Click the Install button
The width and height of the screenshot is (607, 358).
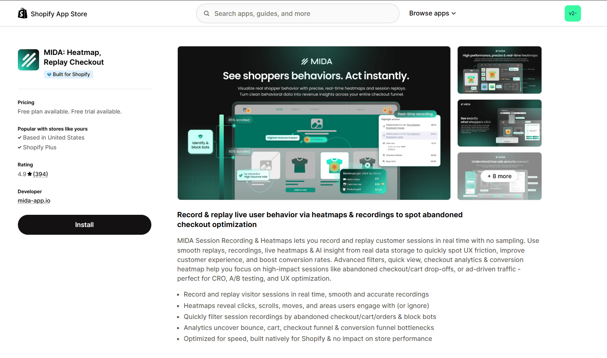click(x=85, y=225)
